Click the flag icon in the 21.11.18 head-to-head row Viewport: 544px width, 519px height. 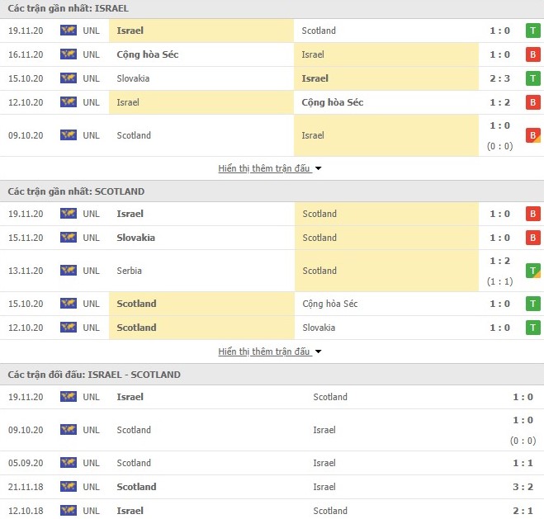[x=69, y=487]
